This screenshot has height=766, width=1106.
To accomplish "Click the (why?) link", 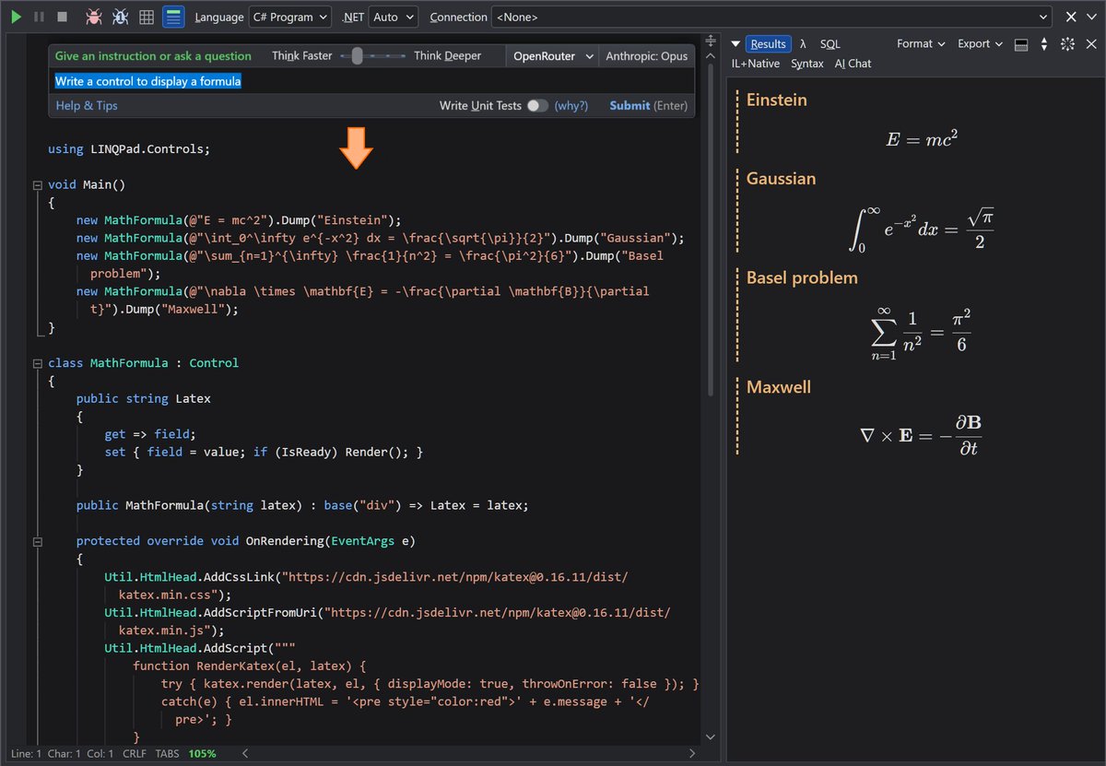I will click(x=571, y=106).
